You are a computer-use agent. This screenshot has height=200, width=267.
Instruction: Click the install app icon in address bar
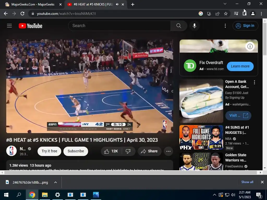click(x=209, y=14)
